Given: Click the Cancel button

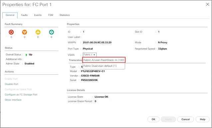Looking at the screenshot, I should tap(185, 119).
